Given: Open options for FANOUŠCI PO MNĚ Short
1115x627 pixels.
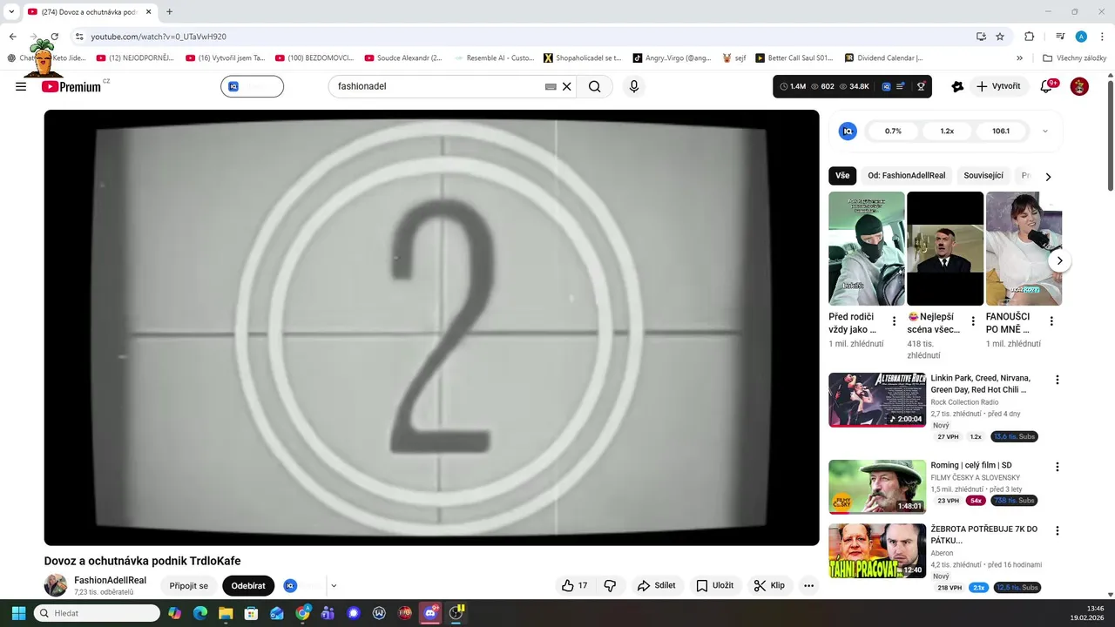Looking at the screenshot, I should 1051,321.
